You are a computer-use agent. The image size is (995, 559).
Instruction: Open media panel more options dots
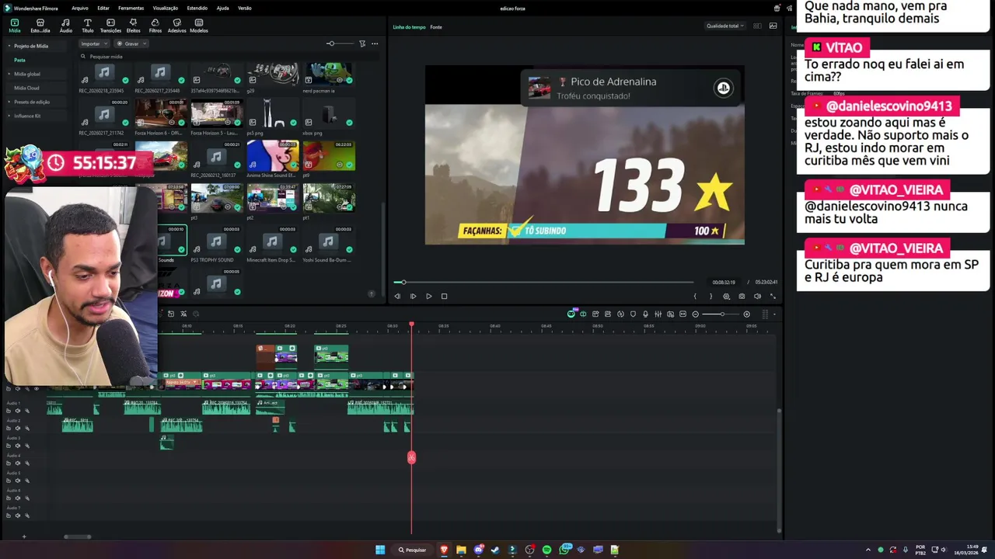(375, 43)
